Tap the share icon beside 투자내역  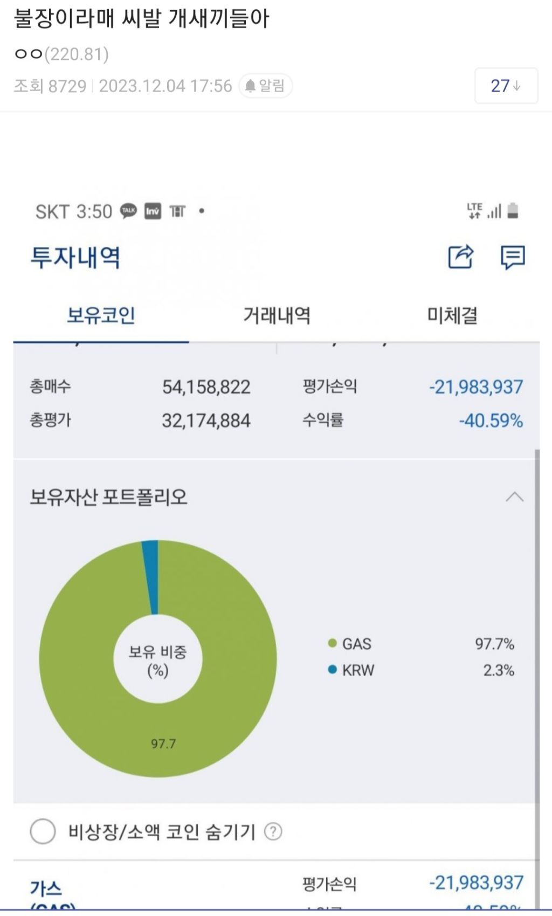point(461,257)
